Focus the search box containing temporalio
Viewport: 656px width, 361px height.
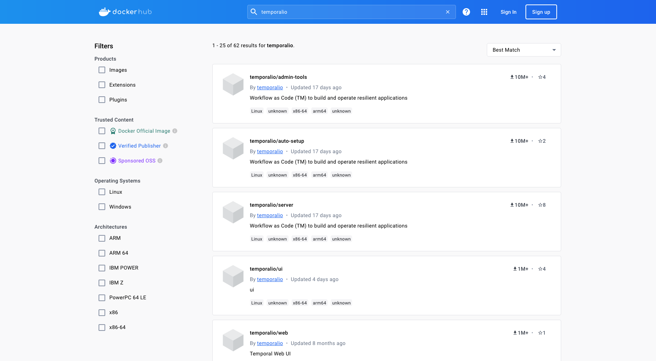[351, 12]
